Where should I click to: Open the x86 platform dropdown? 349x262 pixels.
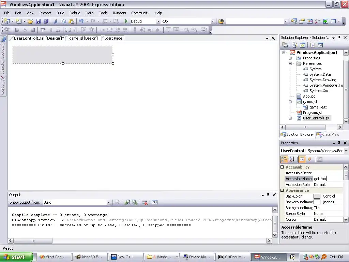[213, 21]
